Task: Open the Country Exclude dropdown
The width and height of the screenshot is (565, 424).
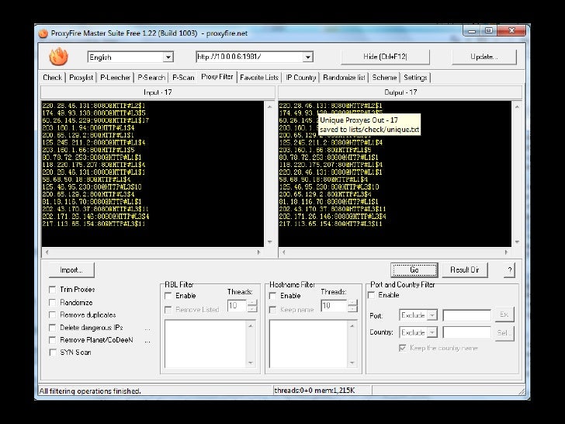Action: [432, 332]
